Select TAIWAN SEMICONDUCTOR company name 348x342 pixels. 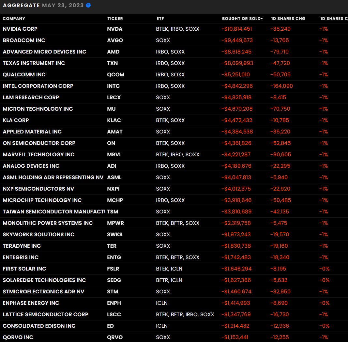(54, 212)
